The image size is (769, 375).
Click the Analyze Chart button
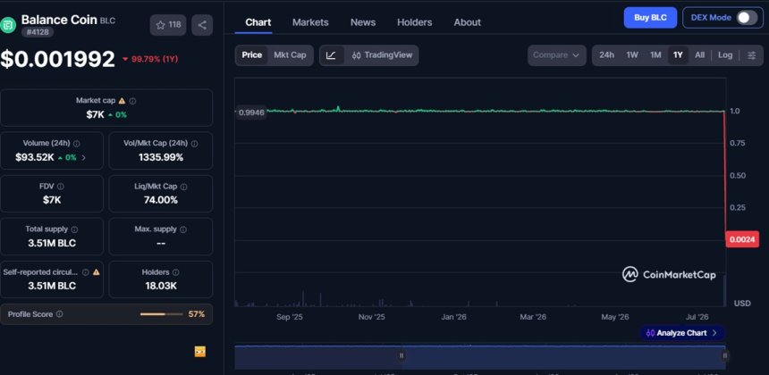click(x=682, y=333)
